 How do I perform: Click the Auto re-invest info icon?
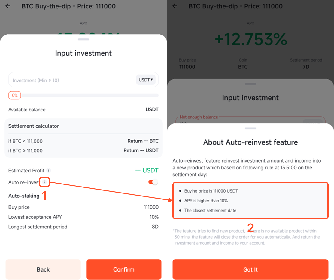coord(44,182)
